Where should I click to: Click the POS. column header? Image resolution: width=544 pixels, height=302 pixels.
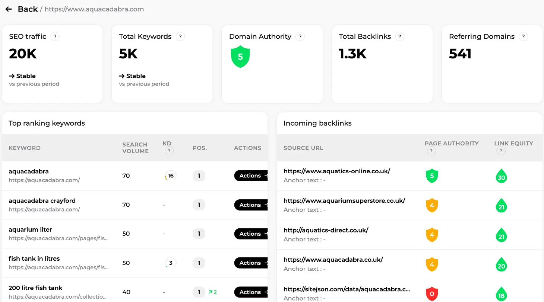(x=200, y=148)
